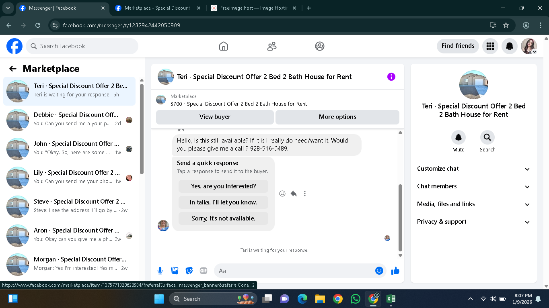Open John's conversation
This screenshot has width=549, height=308.
coord(69,149)
